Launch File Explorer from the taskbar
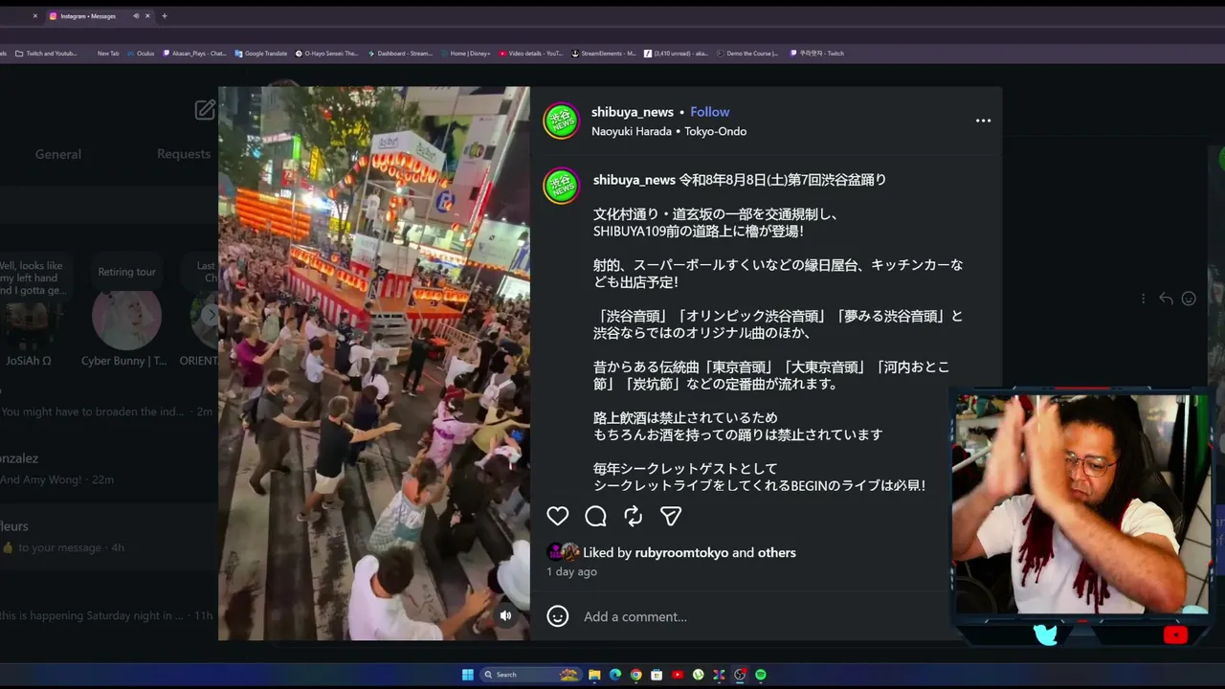The width and height of the screenshot is (1225, 689). tap(594, 675)
